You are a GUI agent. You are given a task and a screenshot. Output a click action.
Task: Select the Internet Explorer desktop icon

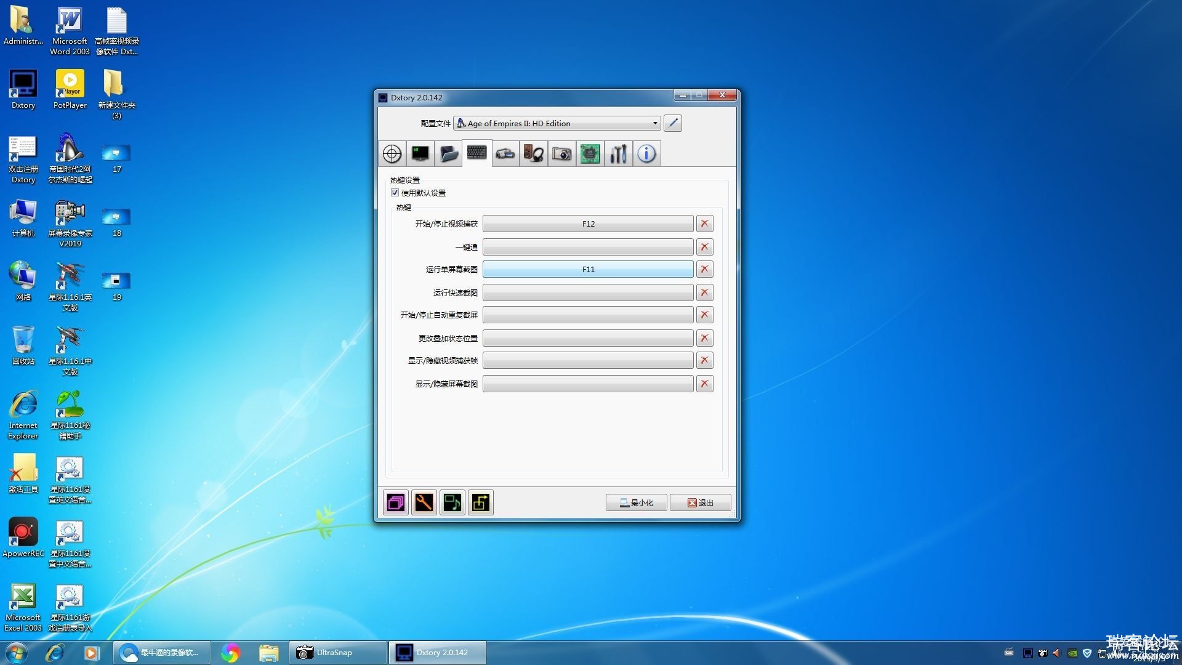23,414
